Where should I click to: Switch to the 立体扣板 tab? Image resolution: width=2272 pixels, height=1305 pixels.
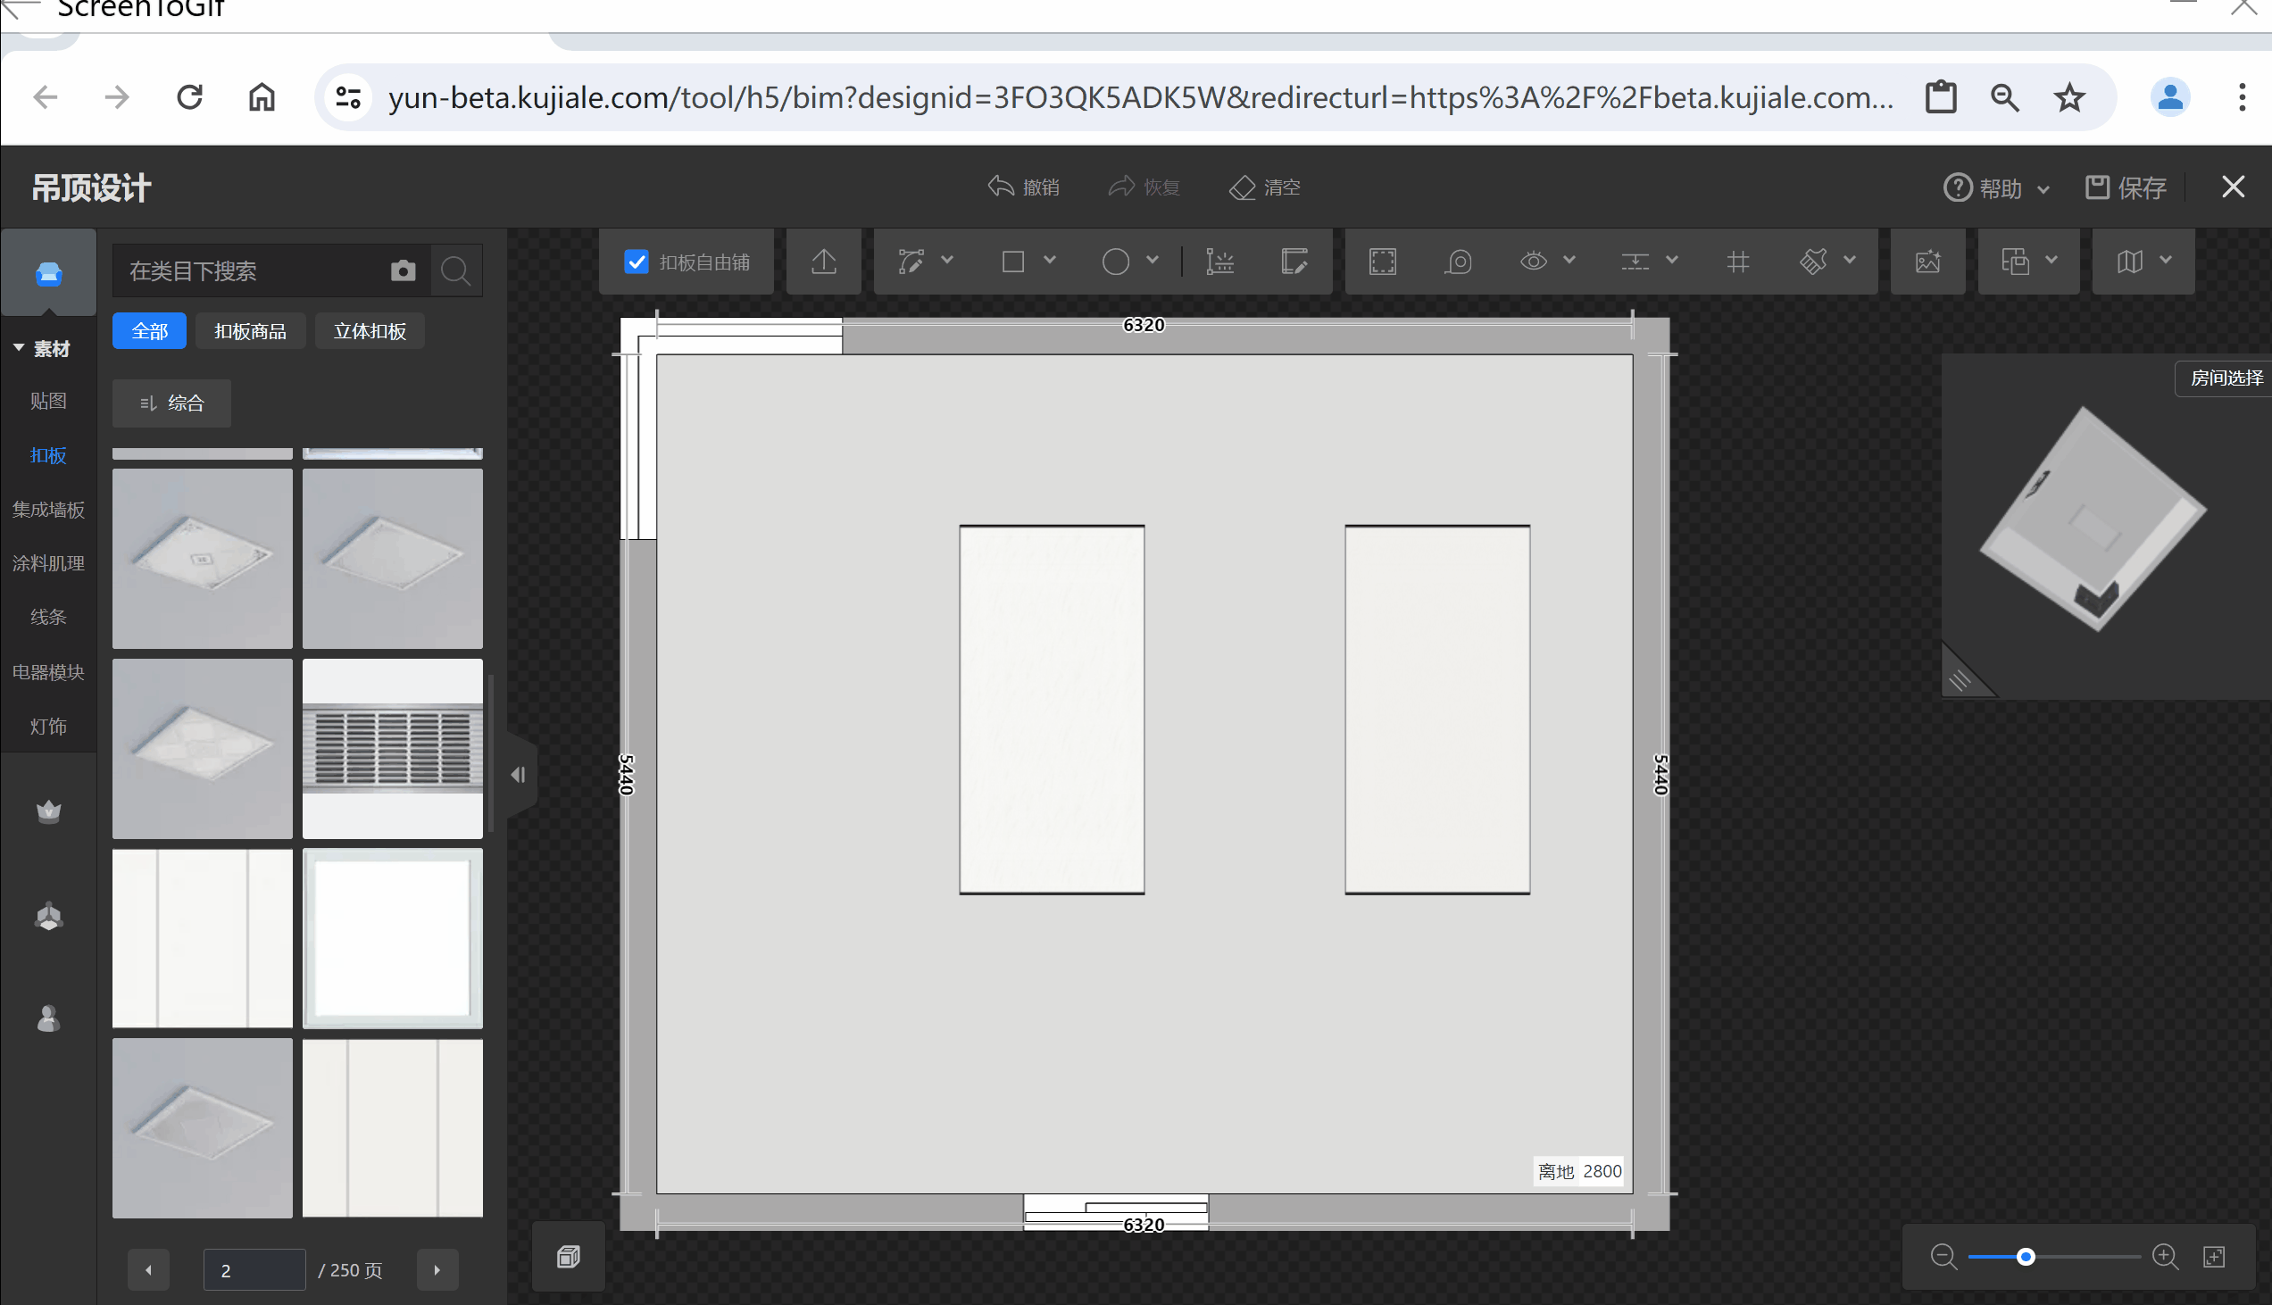coord(370,332)
